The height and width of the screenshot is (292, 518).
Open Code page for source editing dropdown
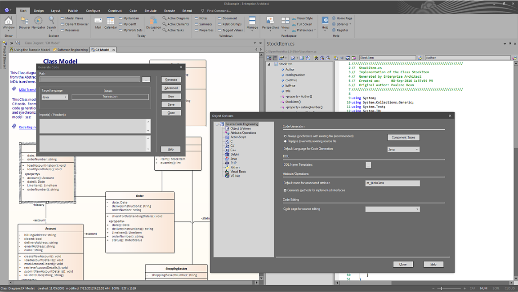pos(393,209)
